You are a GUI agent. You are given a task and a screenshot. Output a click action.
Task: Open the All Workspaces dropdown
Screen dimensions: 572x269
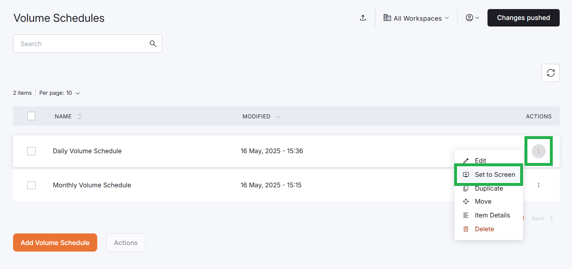[416, 18]
